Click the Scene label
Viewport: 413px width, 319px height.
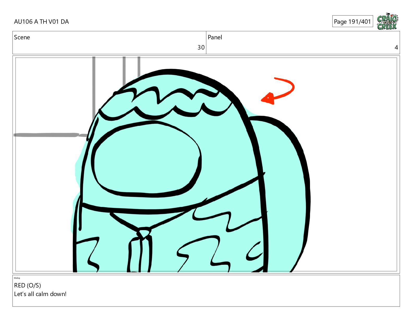click(22, 37)
